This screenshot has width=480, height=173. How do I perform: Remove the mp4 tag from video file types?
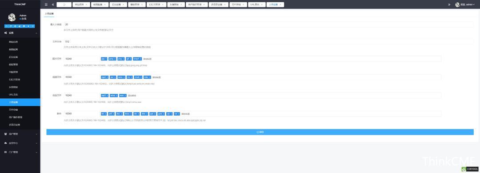pyautogui.click(x=107, y=77)
